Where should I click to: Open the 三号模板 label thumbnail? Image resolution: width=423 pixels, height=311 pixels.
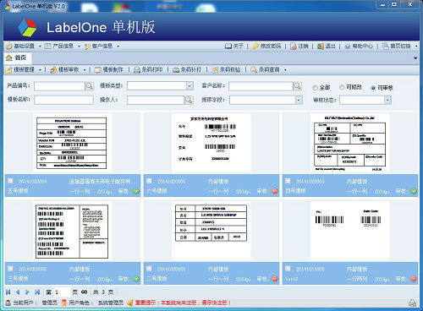pos(72,231)
